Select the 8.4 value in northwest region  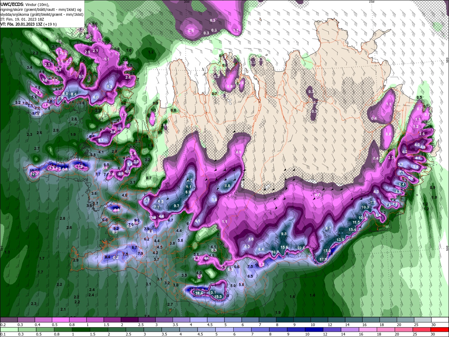click(74, 94)
